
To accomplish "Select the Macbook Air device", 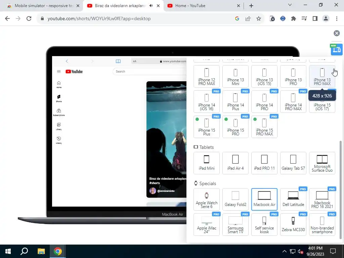I will point(264,199).
